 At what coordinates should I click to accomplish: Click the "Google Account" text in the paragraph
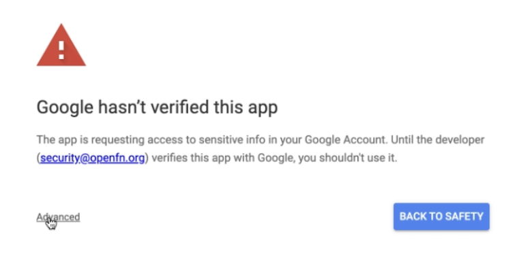pos(346,139)
